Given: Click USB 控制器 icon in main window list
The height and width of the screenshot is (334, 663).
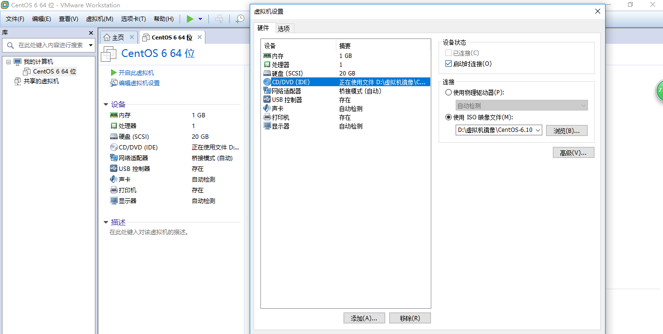Looking at the screenshot, I should (114, 169).
